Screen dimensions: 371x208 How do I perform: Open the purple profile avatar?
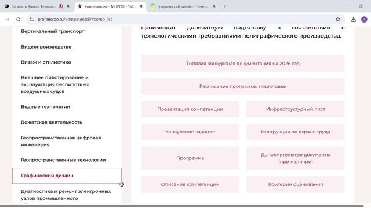364,19
